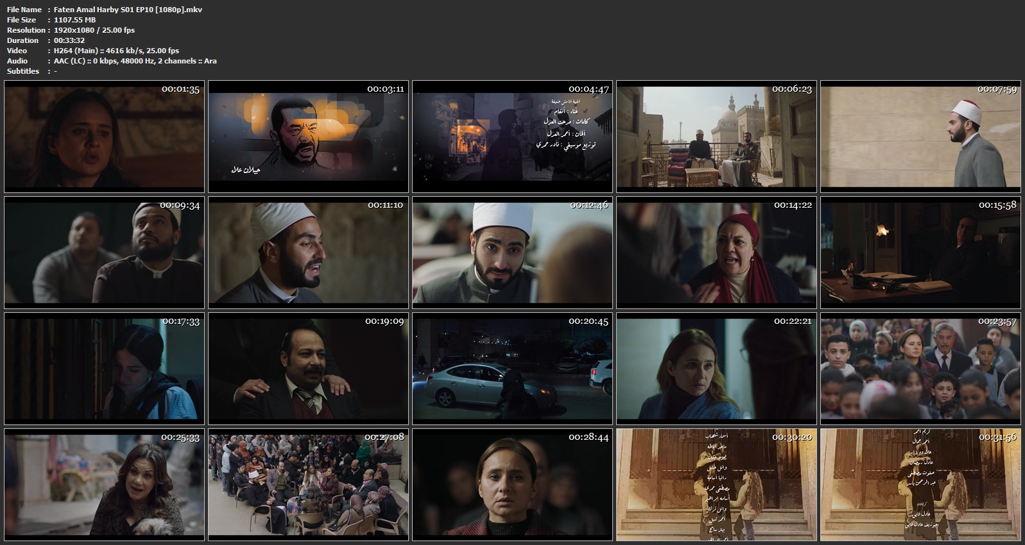Select the balcony scene thumbnail at 00:06:23
1025x545 pixels.
pos(716,137)
